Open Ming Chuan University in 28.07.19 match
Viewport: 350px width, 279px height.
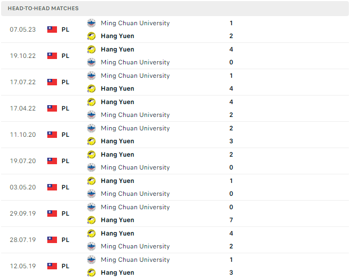(x=135, y=246)
